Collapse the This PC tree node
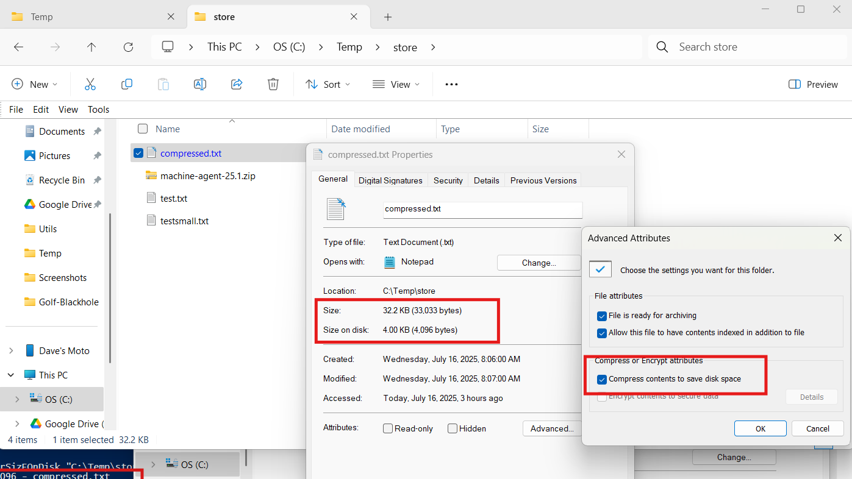 (11, 375)
